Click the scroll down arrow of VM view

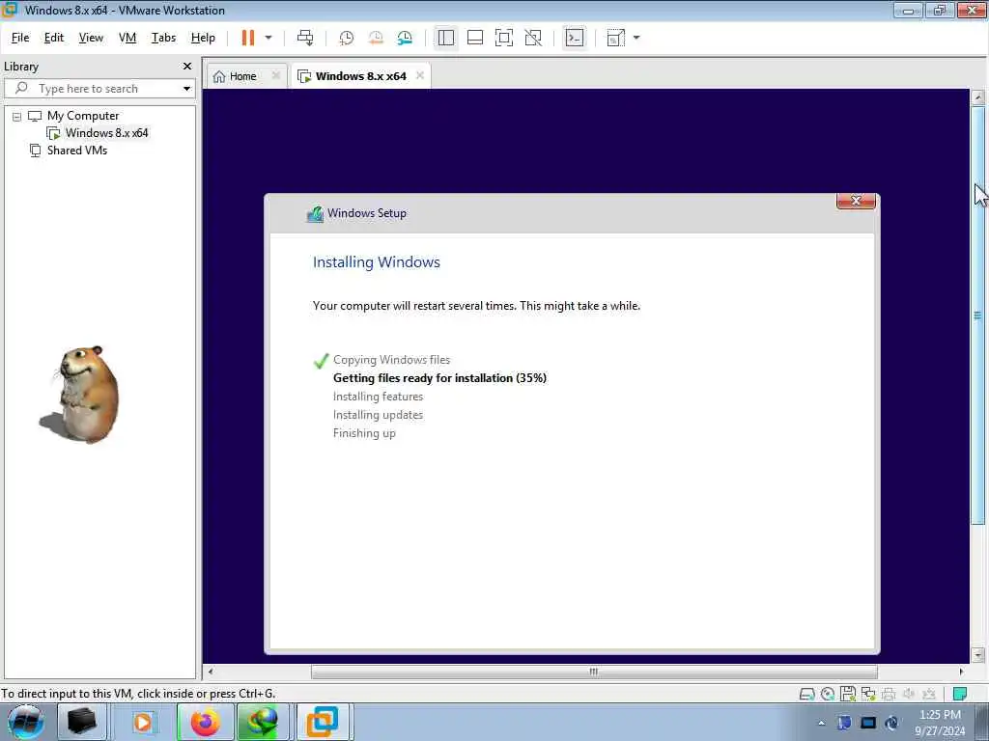pyautogui.click(x=977, y=655)
